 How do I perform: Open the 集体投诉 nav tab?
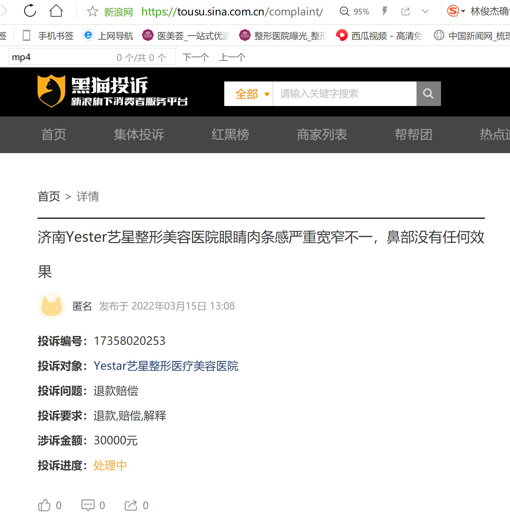[139, 134]
